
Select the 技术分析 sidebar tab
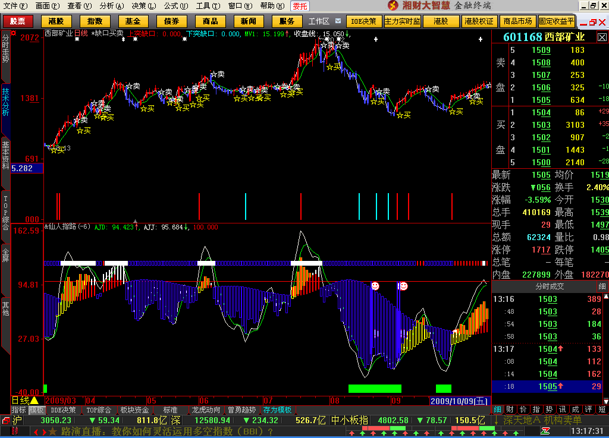(5, 102)
